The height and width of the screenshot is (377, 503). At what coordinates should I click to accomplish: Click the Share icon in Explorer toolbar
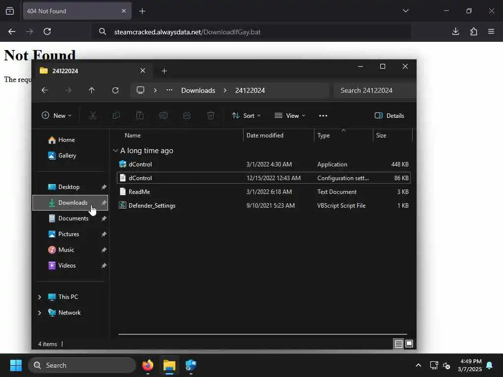click(x=187, y=116)
